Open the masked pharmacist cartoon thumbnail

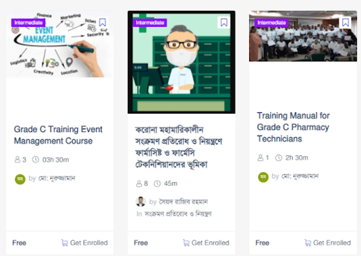tap(181, 62)
